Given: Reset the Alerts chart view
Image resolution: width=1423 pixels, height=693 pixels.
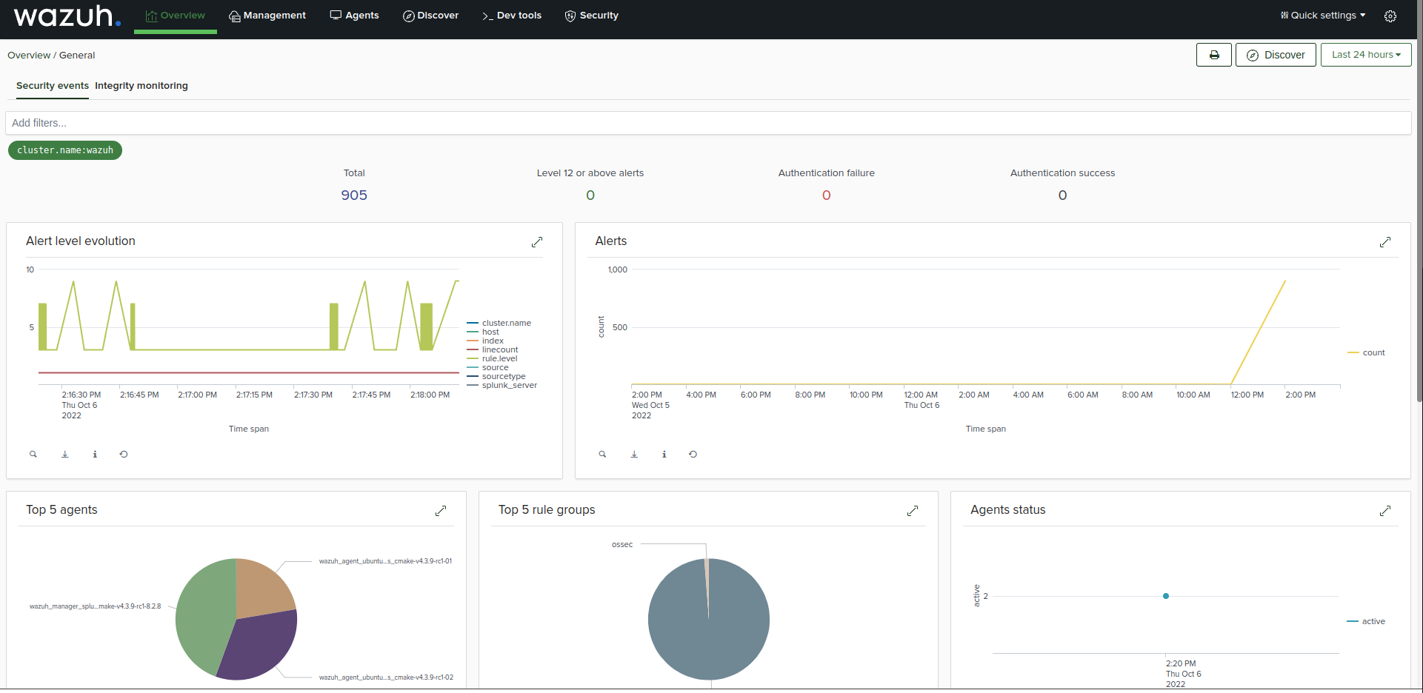Looking at the screenshot, I should 693,455.
